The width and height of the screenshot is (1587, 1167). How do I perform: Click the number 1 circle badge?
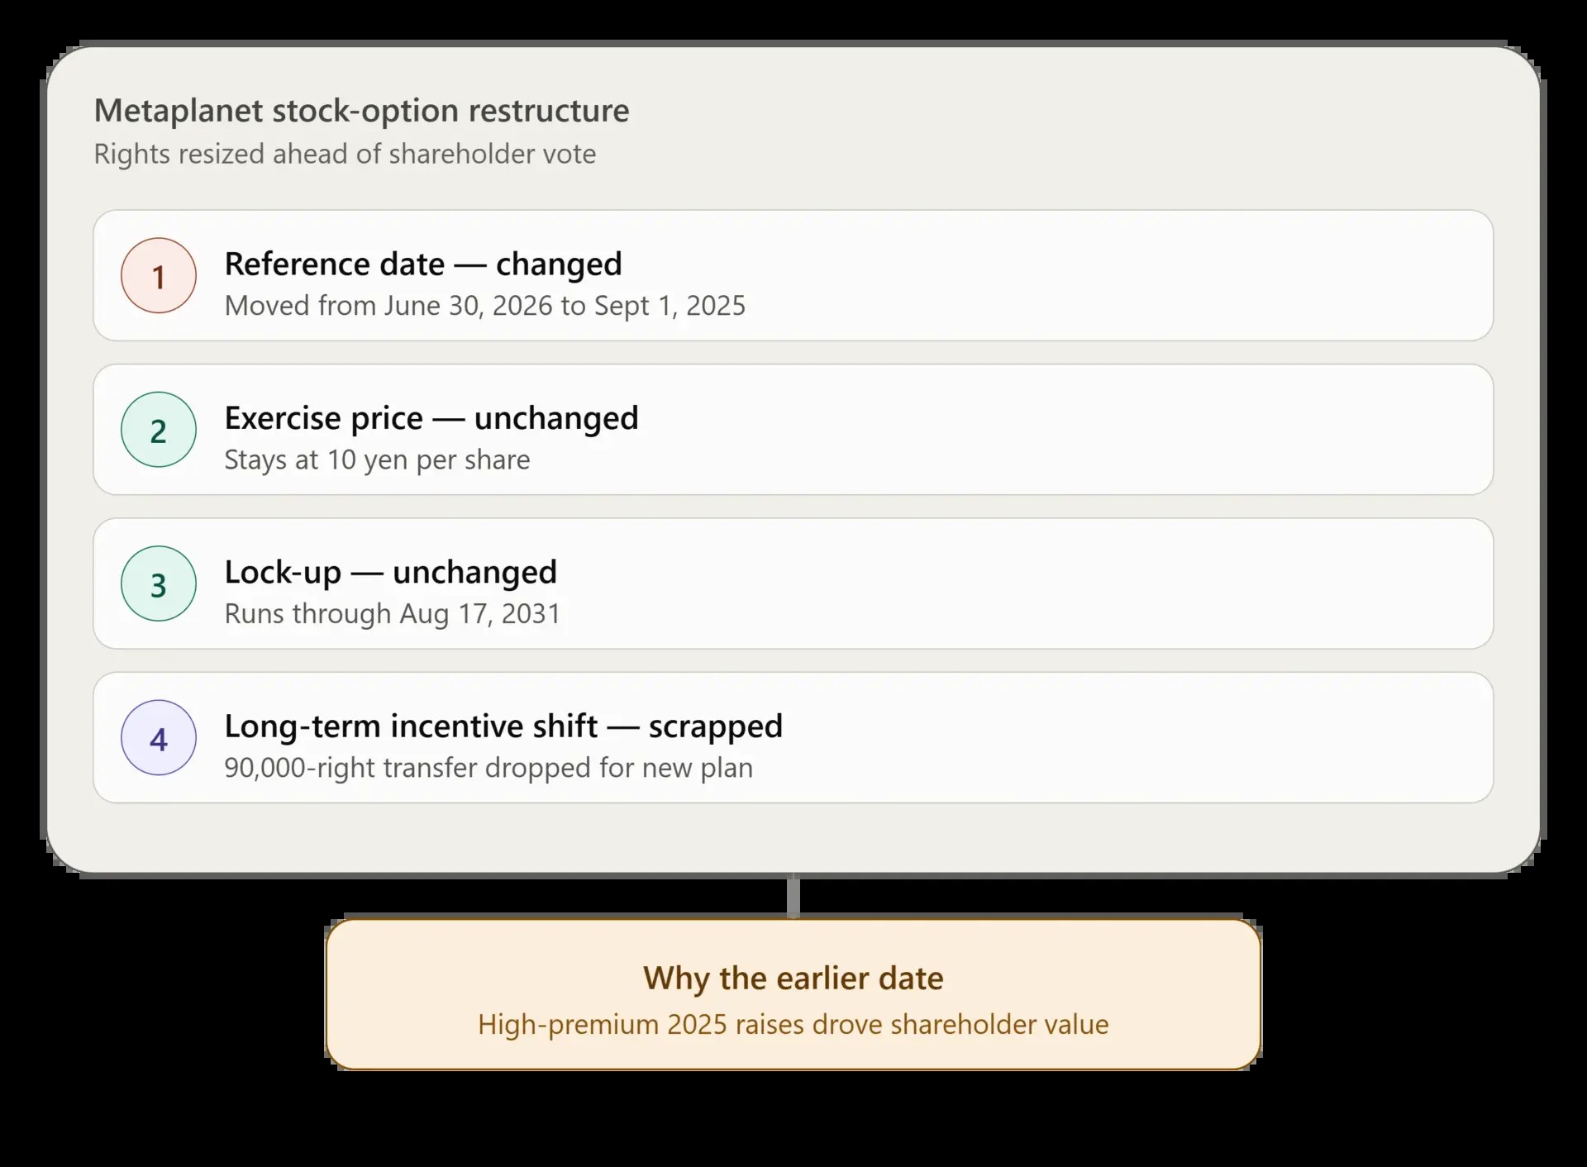pos(159,275)
